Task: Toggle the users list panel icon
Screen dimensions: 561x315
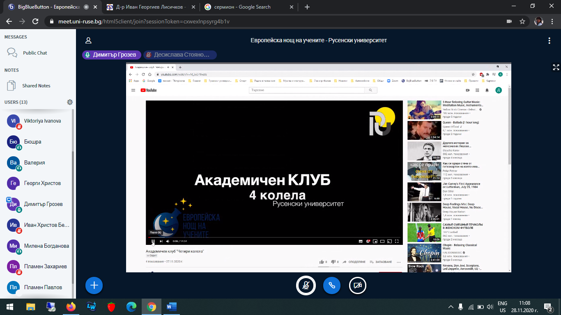Action: pyautogui.click(x=88, y=41)
